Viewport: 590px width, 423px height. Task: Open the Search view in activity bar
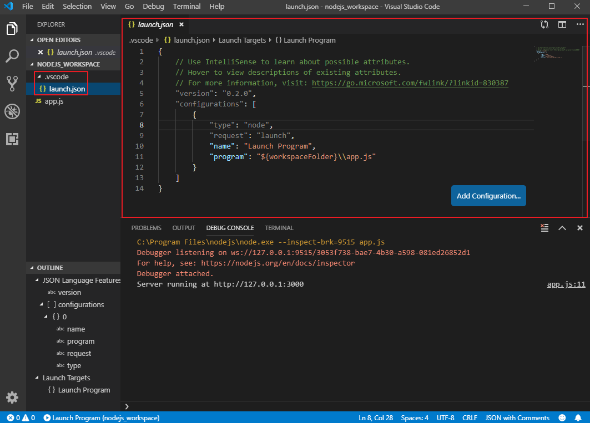click(x=12, y=56)
